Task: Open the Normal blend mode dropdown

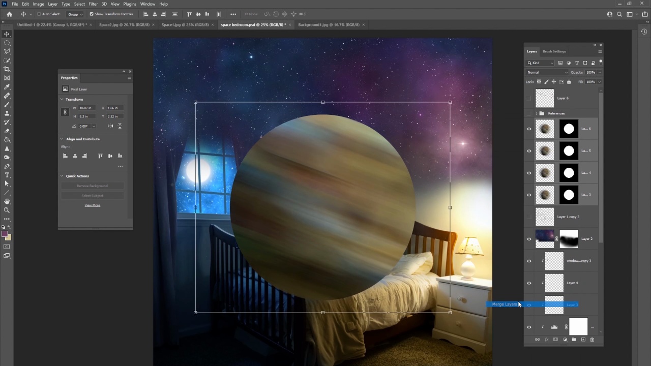Action: [x=547, y=72]
